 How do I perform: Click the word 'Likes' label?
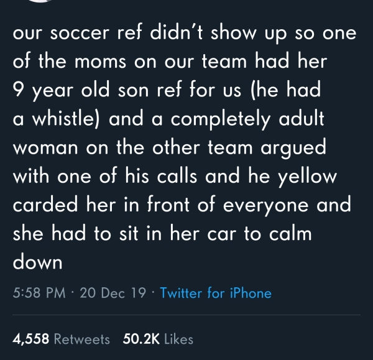tap(178, 339)
